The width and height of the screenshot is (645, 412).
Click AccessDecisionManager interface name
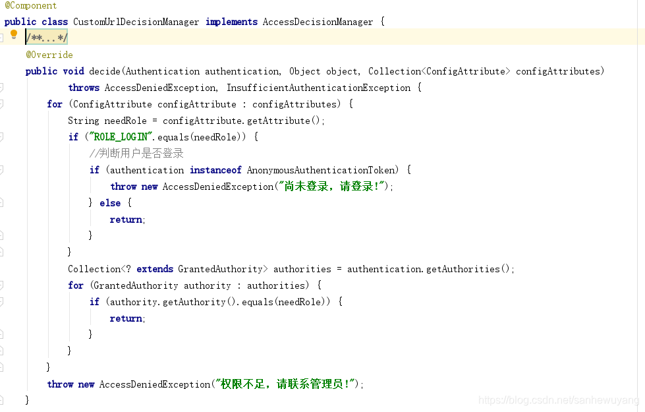(318, 22)
